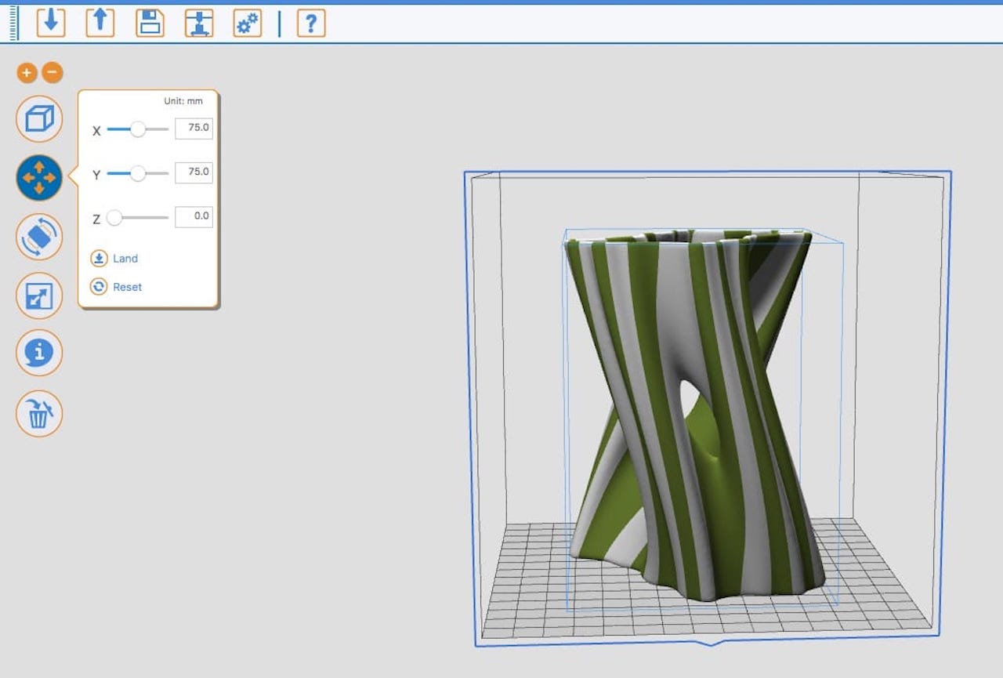
Task: Zoom out with the orange minus button
Action: click(x=52, y=73)
